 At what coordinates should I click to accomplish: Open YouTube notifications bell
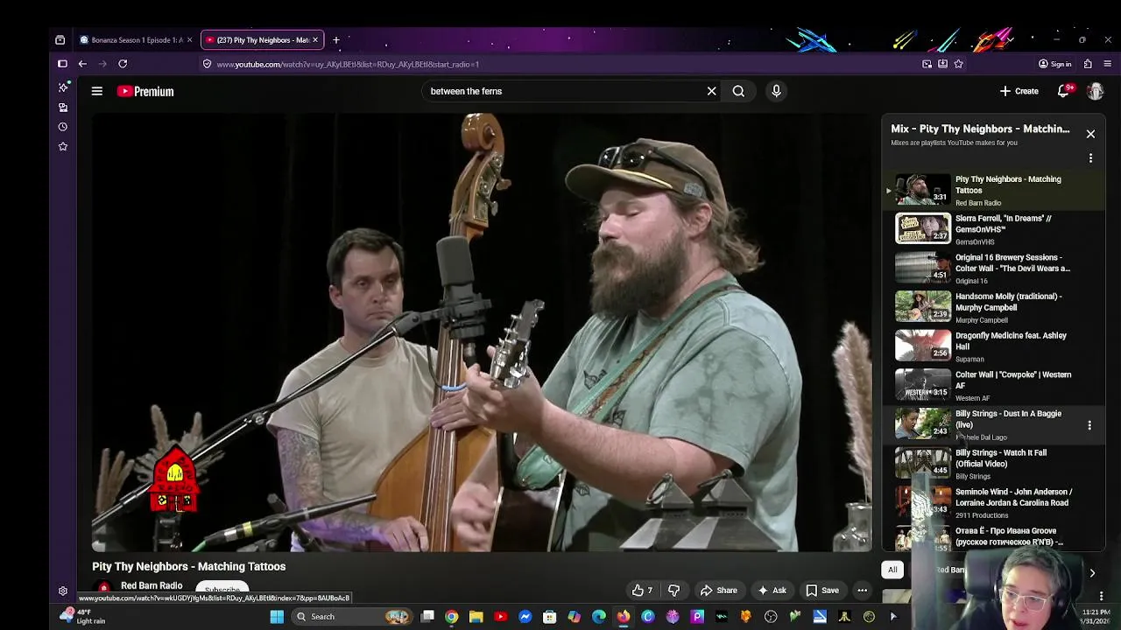1064,91
